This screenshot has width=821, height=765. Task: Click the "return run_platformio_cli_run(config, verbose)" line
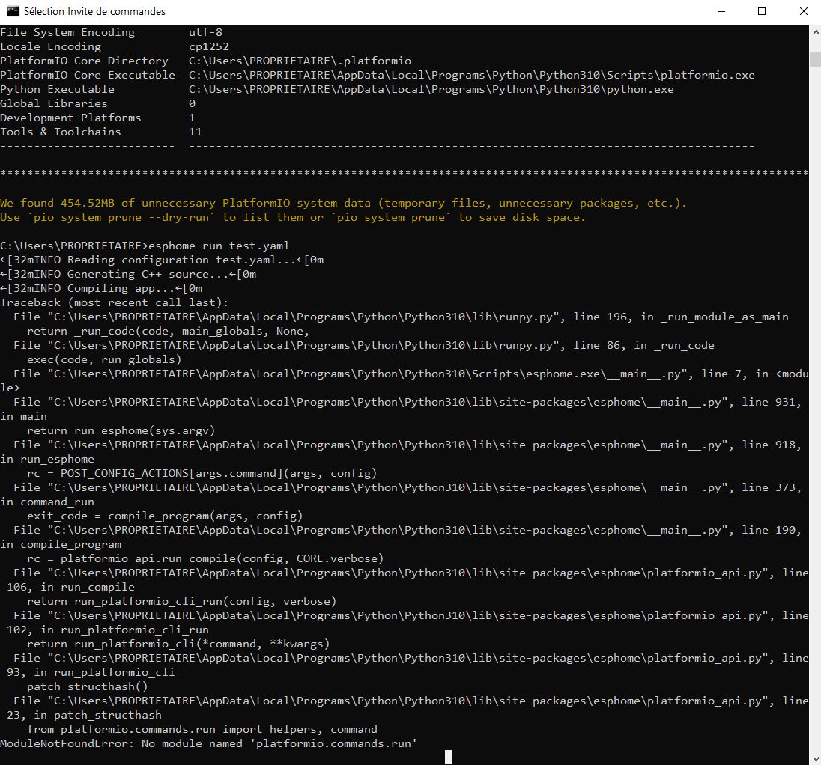point(182,601)
